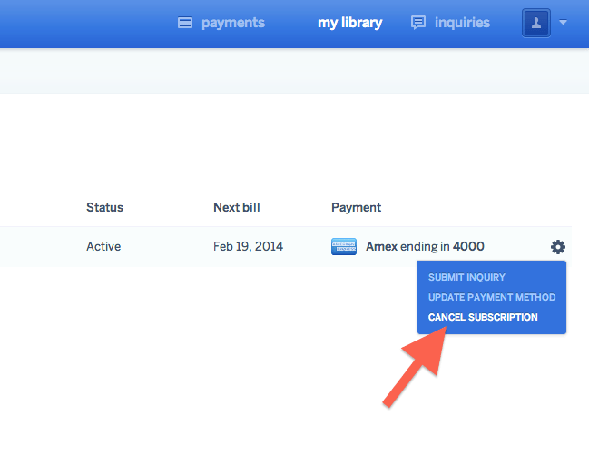Click the Next bill column header
Screen dimensions: 589x465
[238, 207]
